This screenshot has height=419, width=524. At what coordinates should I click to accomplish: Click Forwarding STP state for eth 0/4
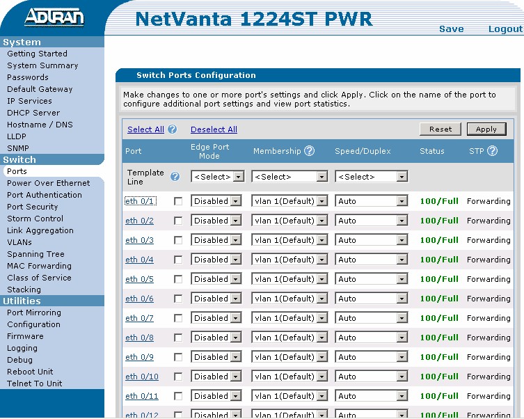coord(489,260)
